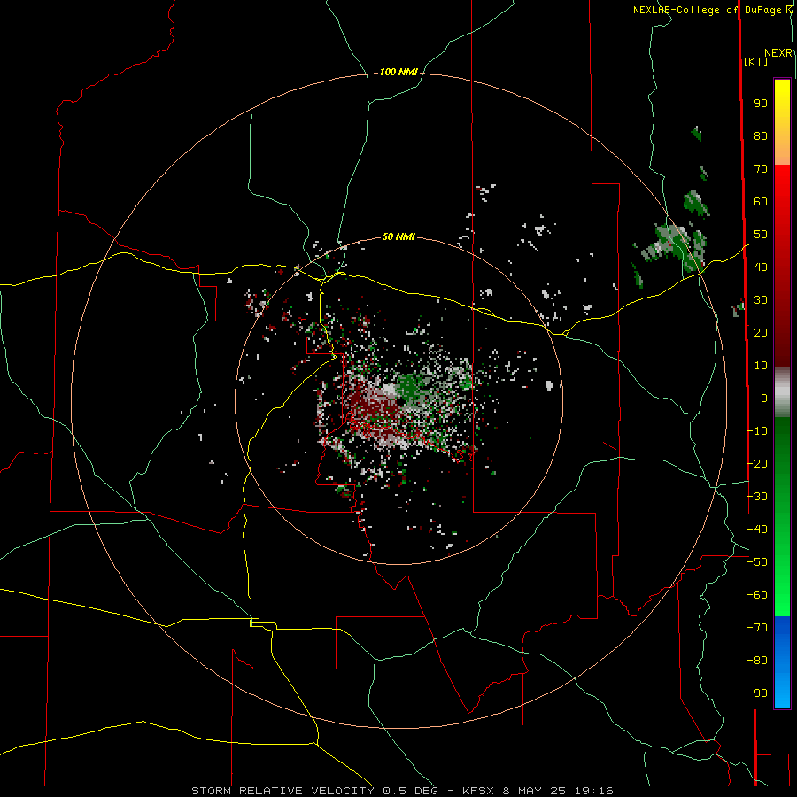Click the -60 scale value
The height and width of the screenshot is (797, 797).
click(x=757, y=595)
